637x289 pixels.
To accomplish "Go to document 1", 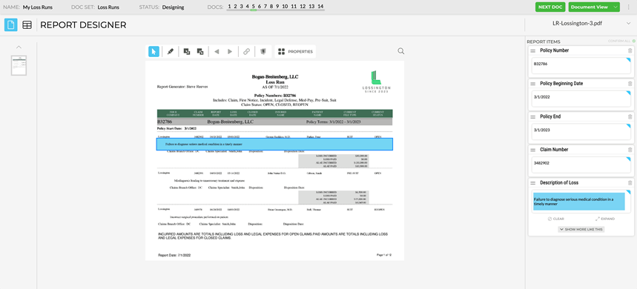I will [x=230, y=7].
